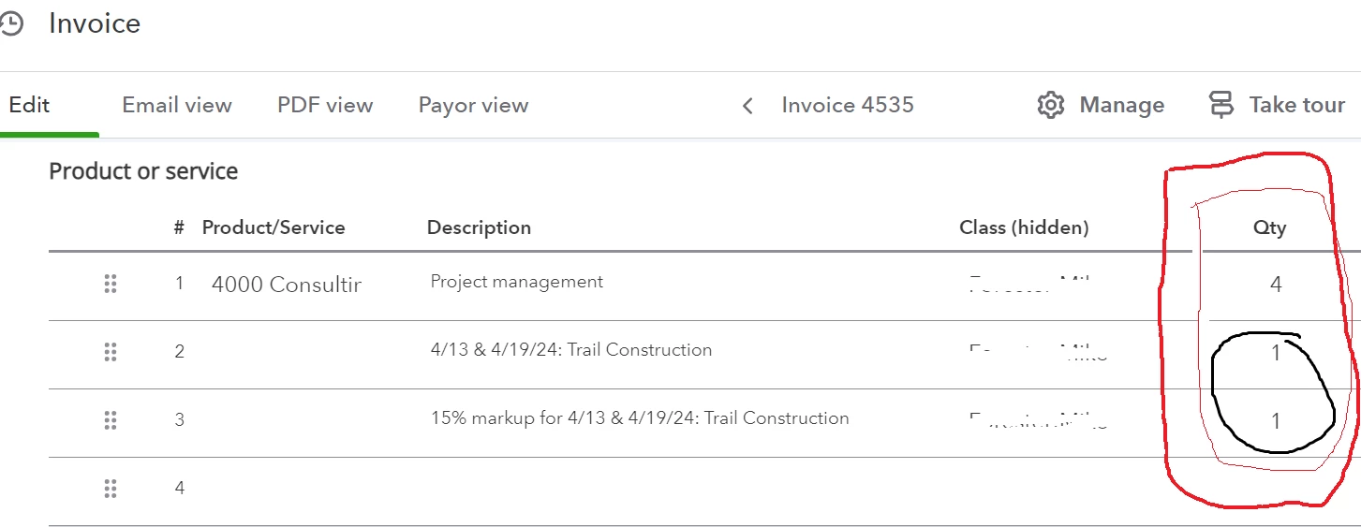
Task: Select the Edit tab
Action: click(29, 105)
